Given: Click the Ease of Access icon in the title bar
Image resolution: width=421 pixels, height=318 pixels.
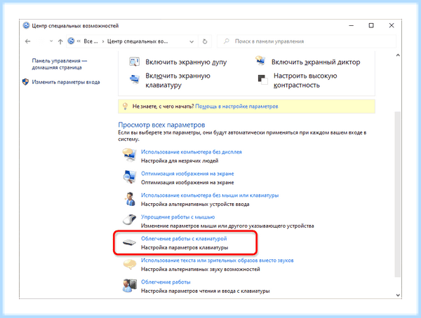Looking at the screenshot, I should (26, 25).
